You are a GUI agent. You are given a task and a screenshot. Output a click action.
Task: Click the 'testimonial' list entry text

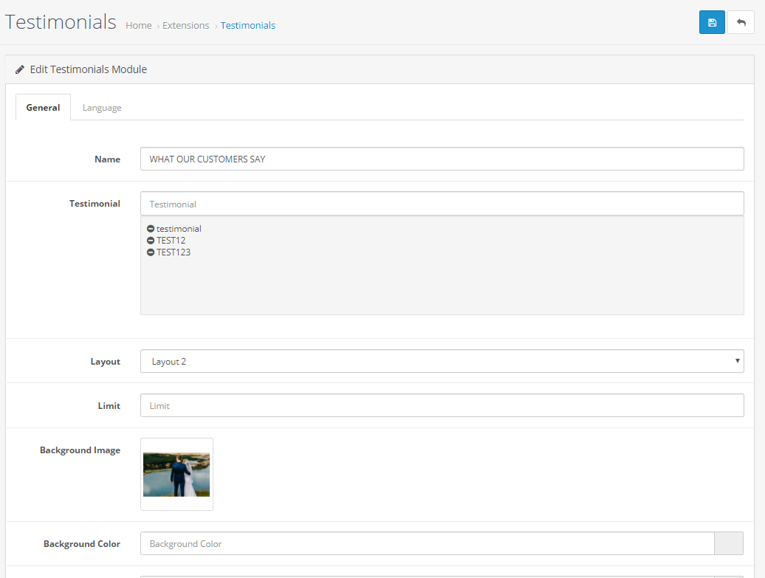(x=179, y=229)
